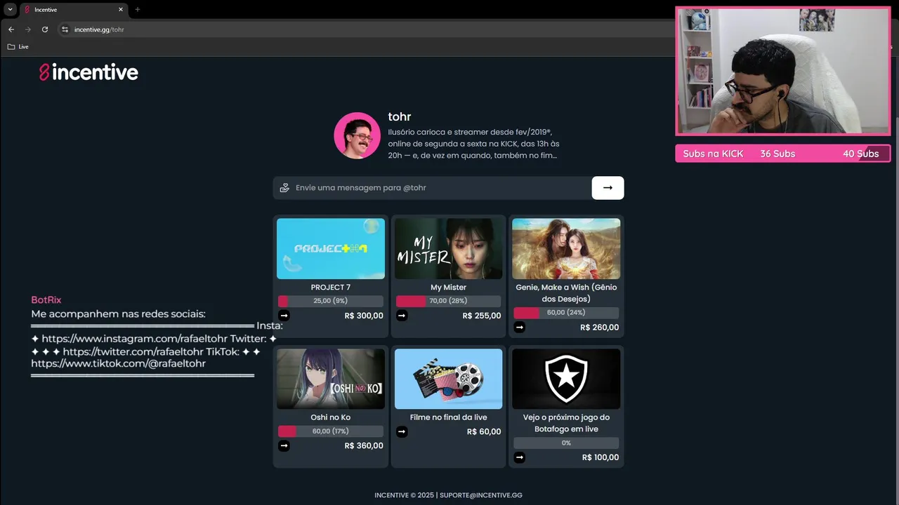This screenshot has height=505, width=899.
Task: Open the Twitter rafaeltohr link in chat
Action: tap(133, 352)
